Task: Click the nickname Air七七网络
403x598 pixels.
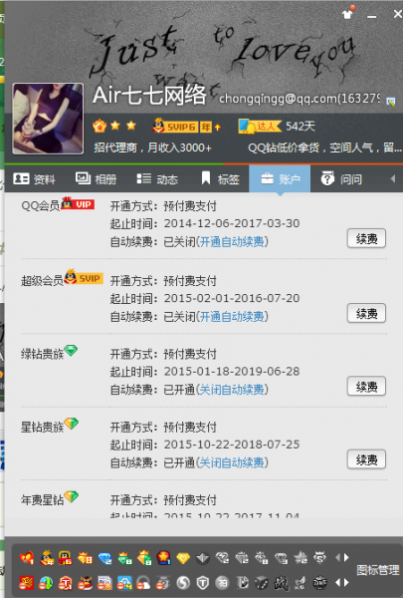Action: (x=149, y=95)
